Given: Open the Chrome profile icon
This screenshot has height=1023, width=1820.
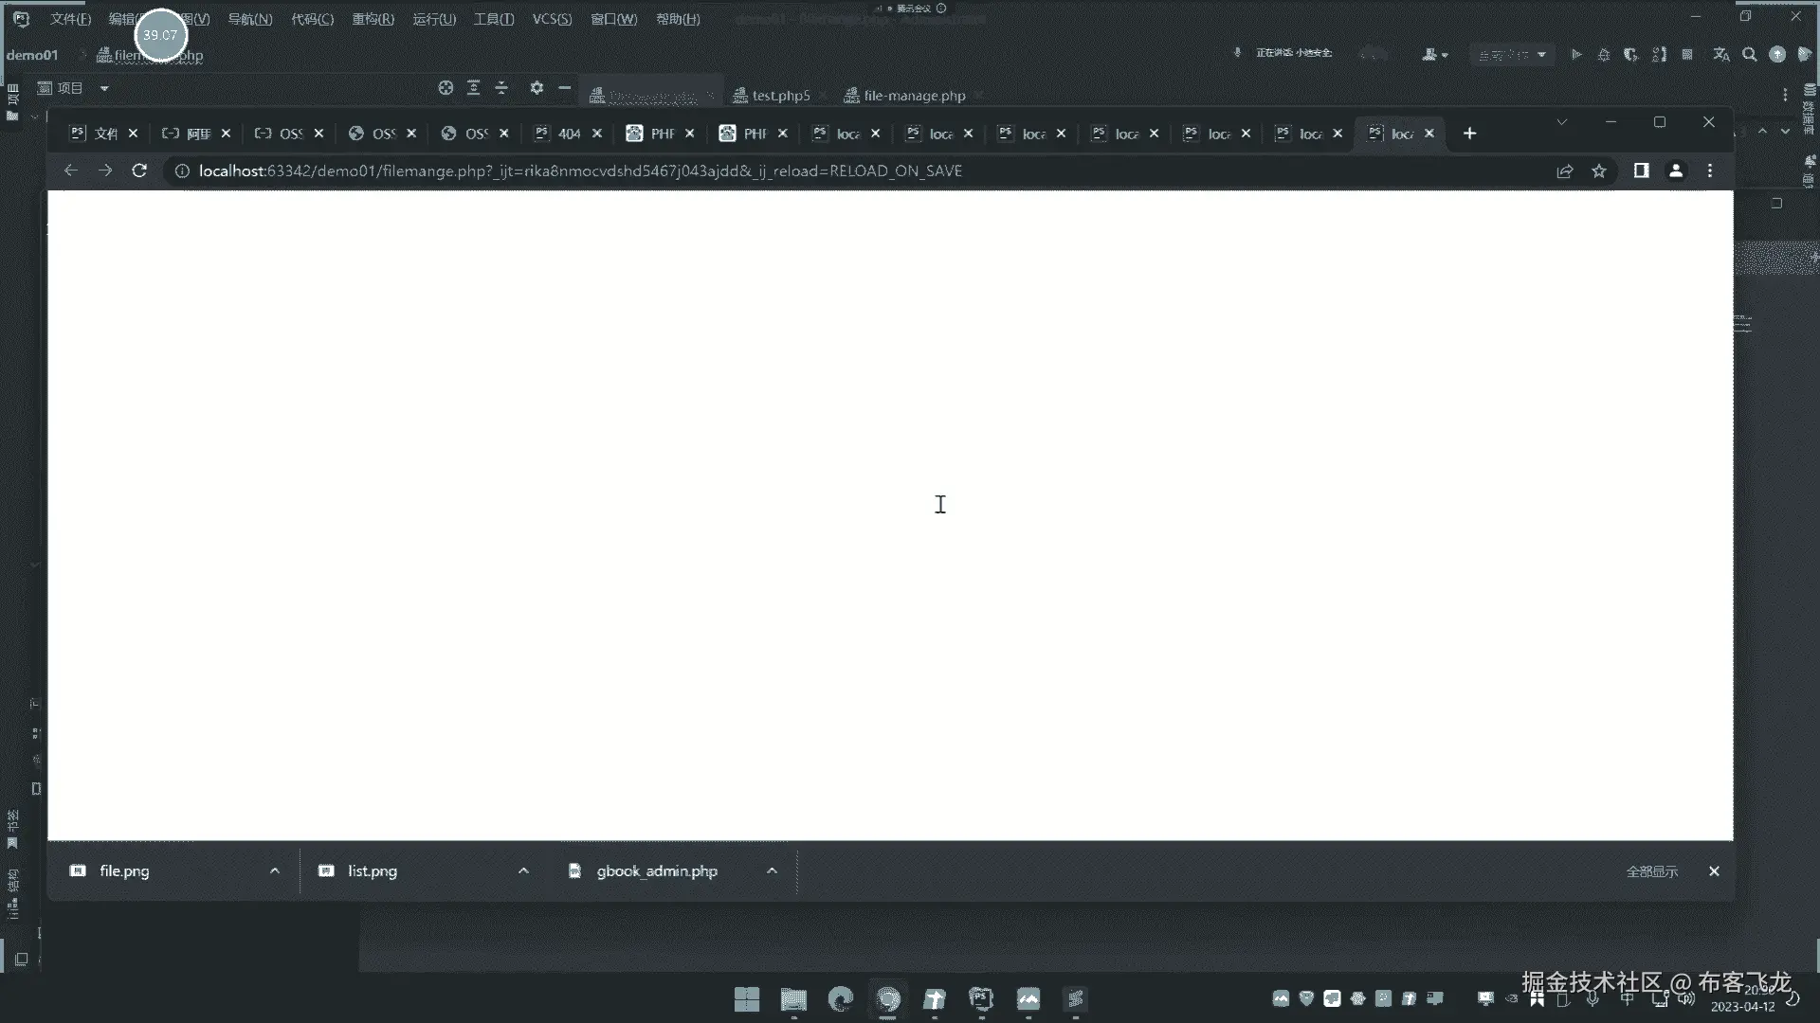Looking at the screenshot, I should [1676, 170].
